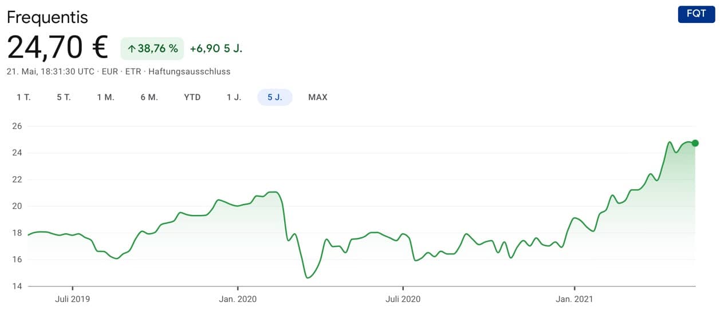Select the 1 J. time range

point(234,97)
